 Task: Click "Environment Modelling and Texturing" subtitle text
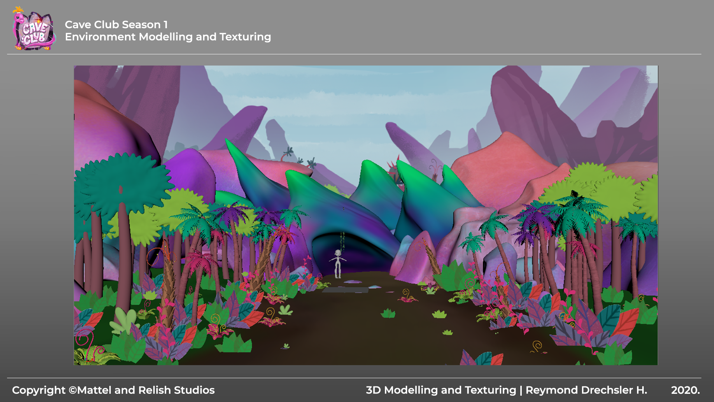click(168, 37)
